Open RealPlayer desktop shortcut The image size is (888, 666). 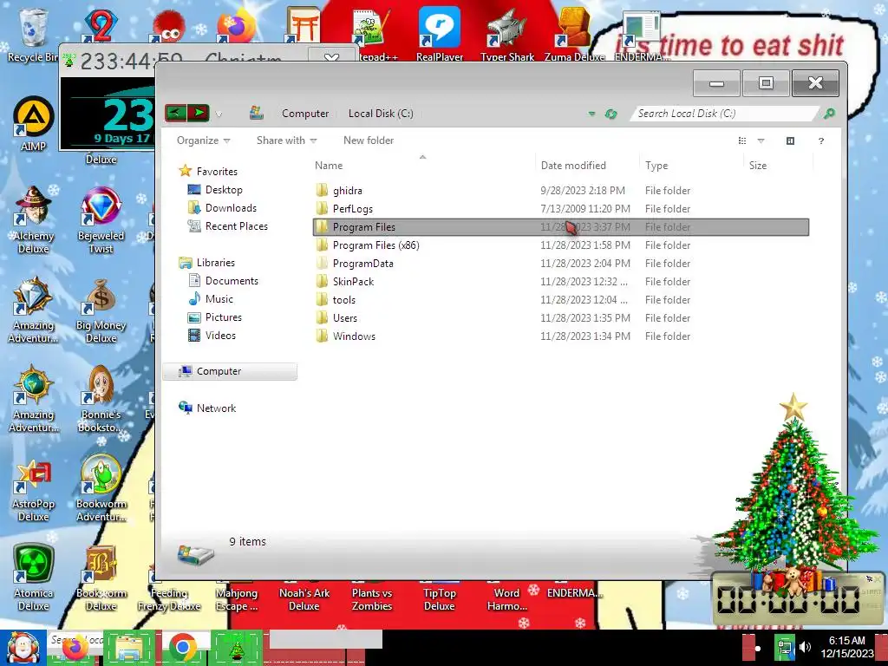440,34
